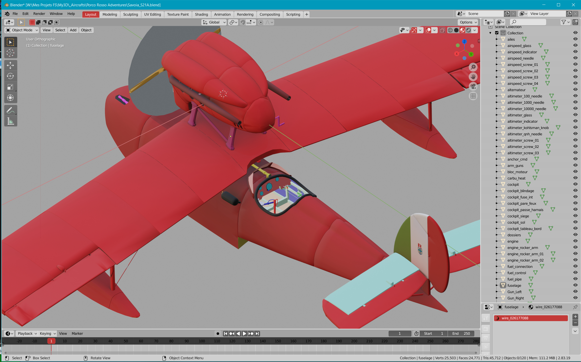
Task: Open the Playback dropdown in timeline
Action: [x=27, y=333]
